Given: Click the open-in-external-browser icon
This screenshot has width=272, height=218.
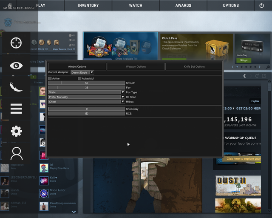Looking at the screenshot, I should click(x=264, y=76).
